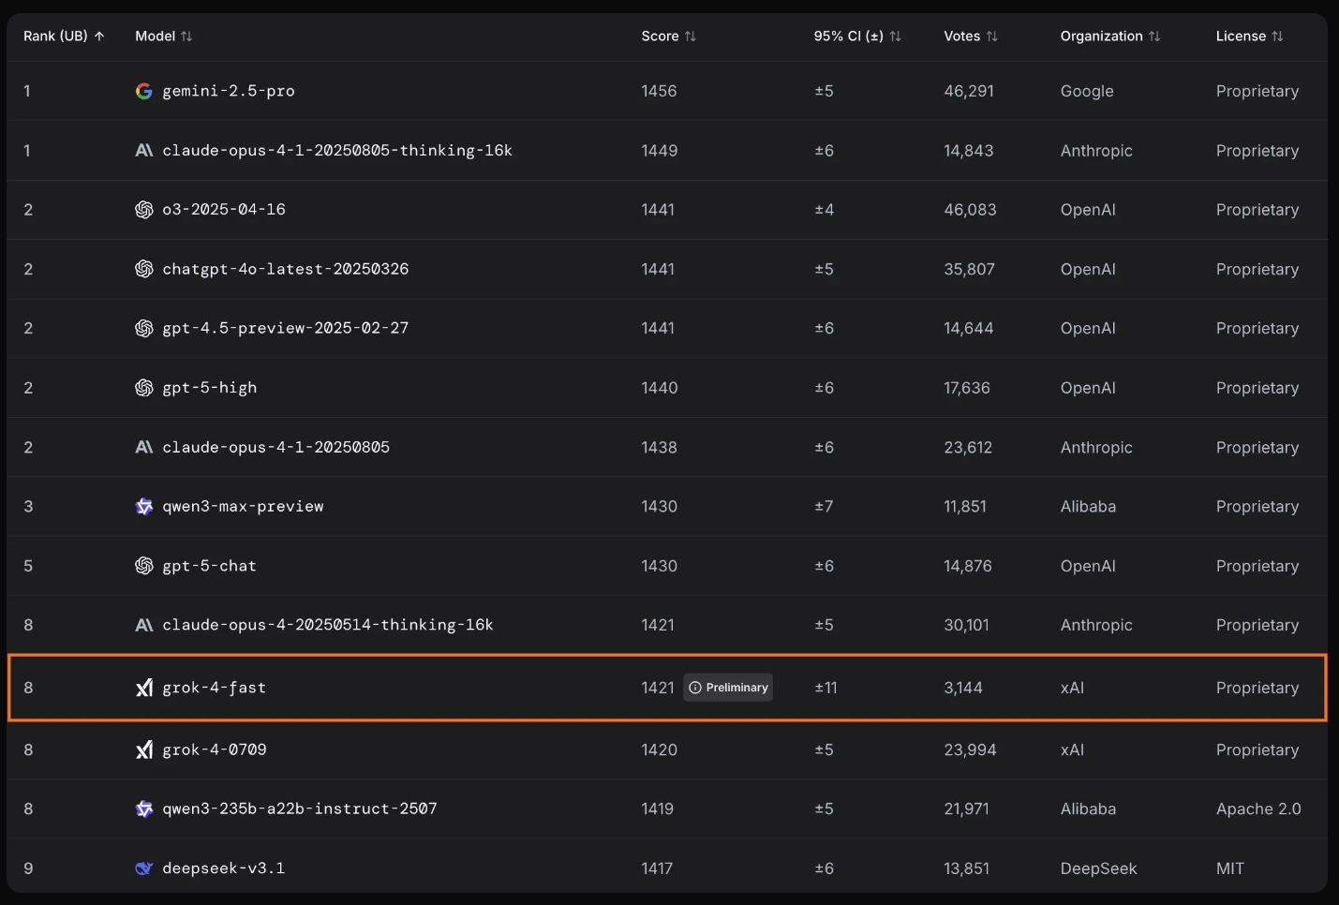Sort by Votes column header

(x=970, y=37)
